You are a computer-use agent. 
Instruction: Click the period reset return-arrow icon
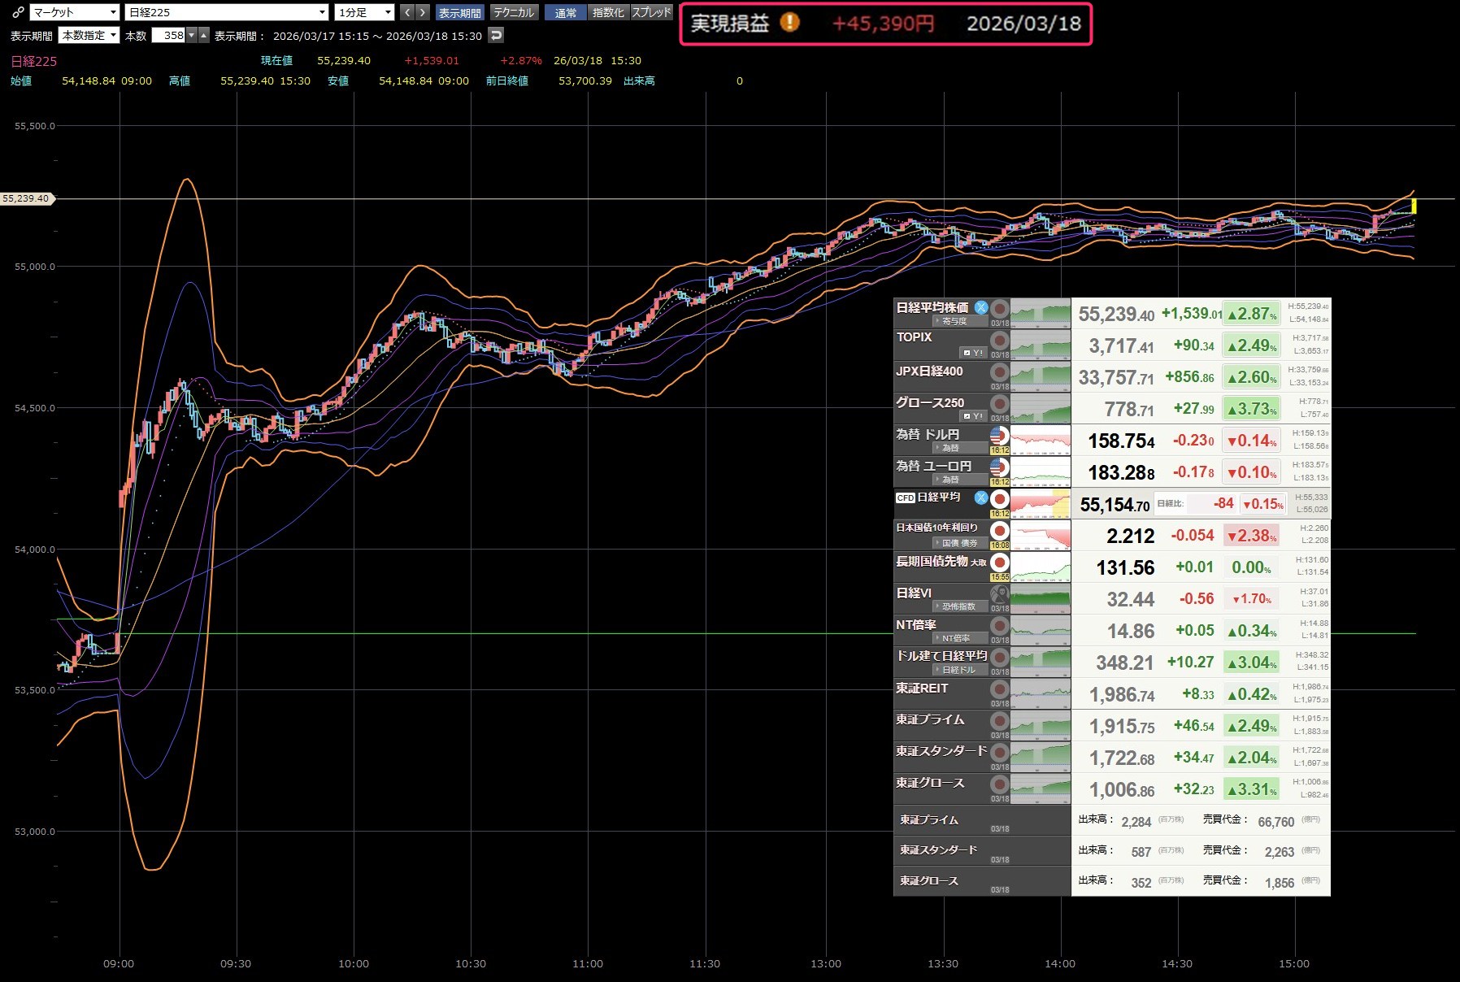(496, 35)
